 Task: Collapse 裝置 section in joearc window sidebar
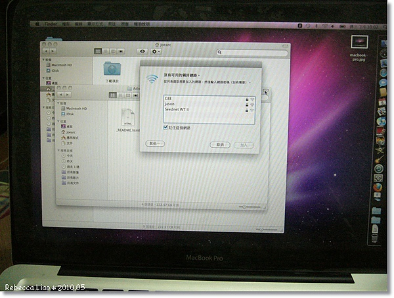pyautogui.click(x=43, y=60)
